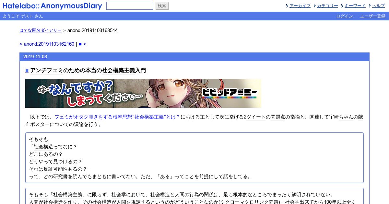
Task: Click the 検索 search button
Action: pyautogui.click(x=162, y=6)
